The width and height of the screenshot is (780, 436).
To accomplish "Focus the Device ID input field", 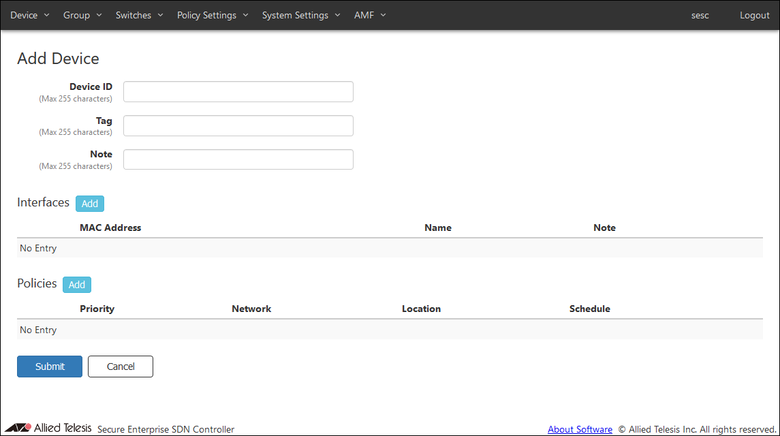I will click(238, 92).
